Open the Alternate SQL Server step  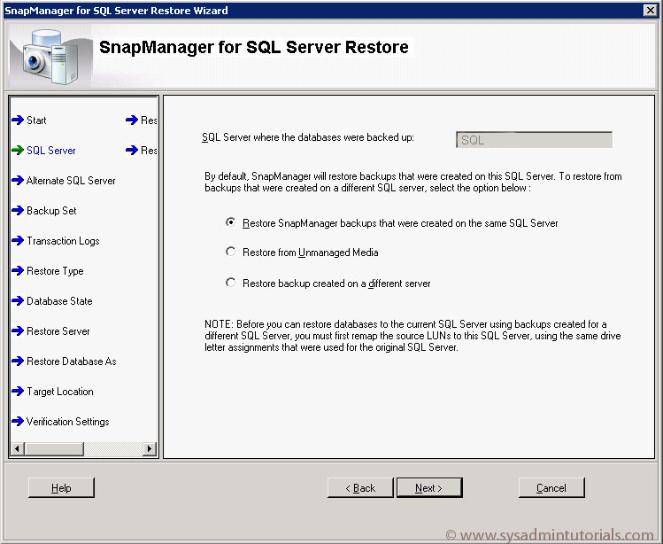[71, 181]
